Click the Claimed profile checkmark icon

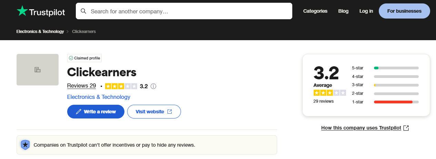coord(71,58)
